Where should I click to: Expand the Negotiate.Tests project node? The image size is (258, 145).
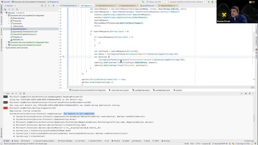point(6,42)
